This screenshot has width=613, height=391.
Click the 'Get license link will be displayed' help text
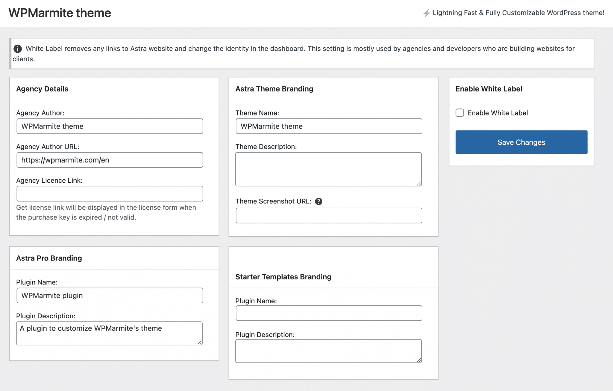106,212
